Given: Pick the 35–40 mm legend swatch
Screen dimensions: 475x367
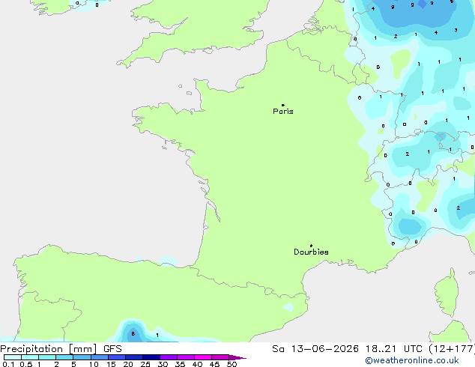Looking at the screenshot, I should click(x=186, y=357).
